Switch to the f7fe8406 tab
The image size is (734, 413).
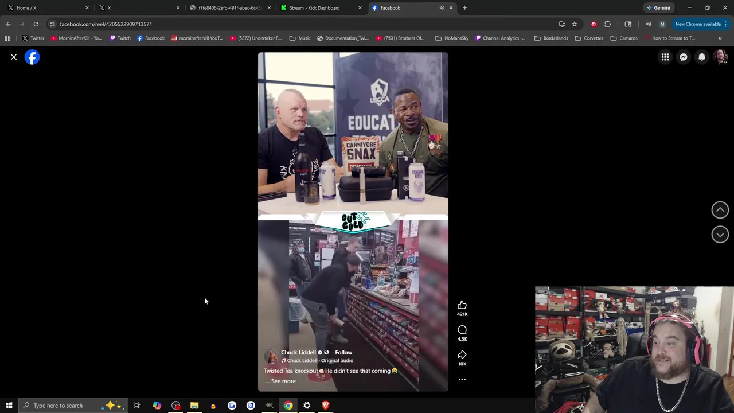pyautogui.click(x=229, y=7)
